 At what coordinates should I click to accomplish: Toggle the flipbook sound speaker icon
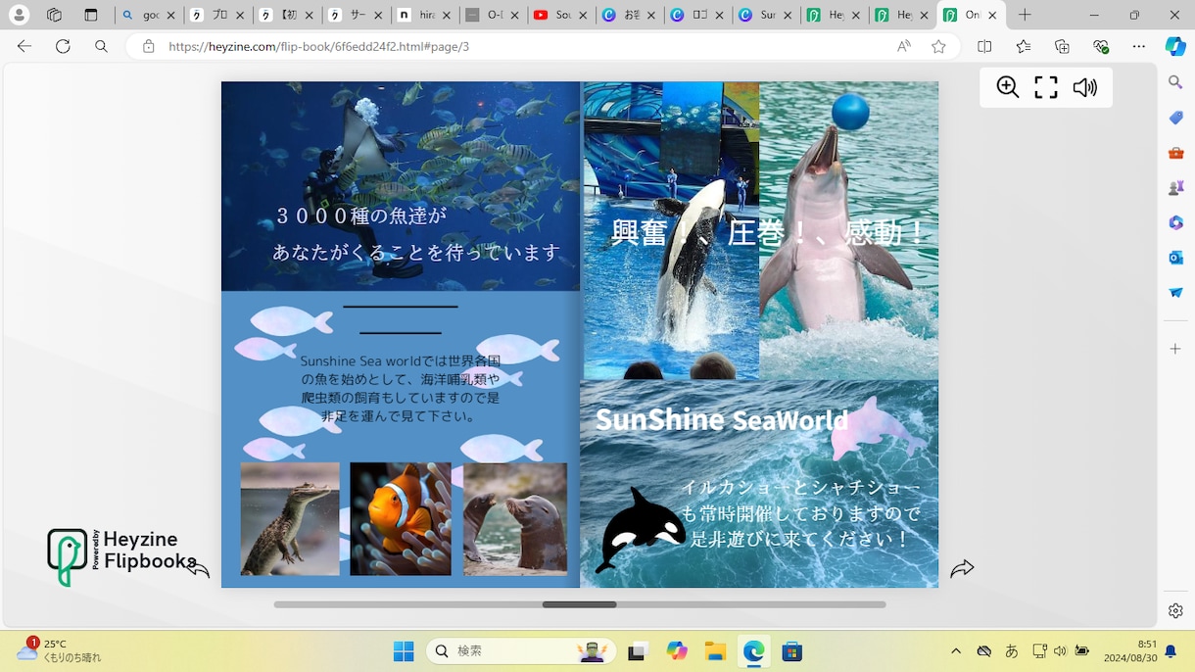click(1084, 87)
